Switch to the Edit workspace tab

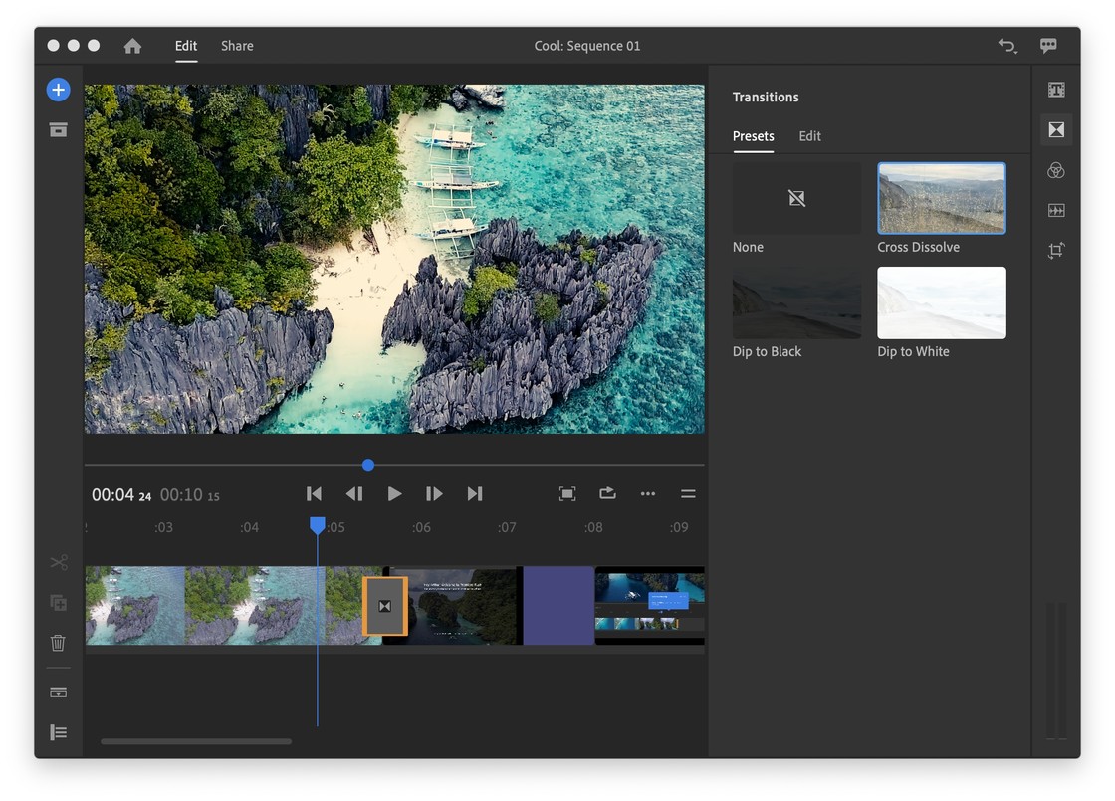pyautogui.click(x=186, y=46)
